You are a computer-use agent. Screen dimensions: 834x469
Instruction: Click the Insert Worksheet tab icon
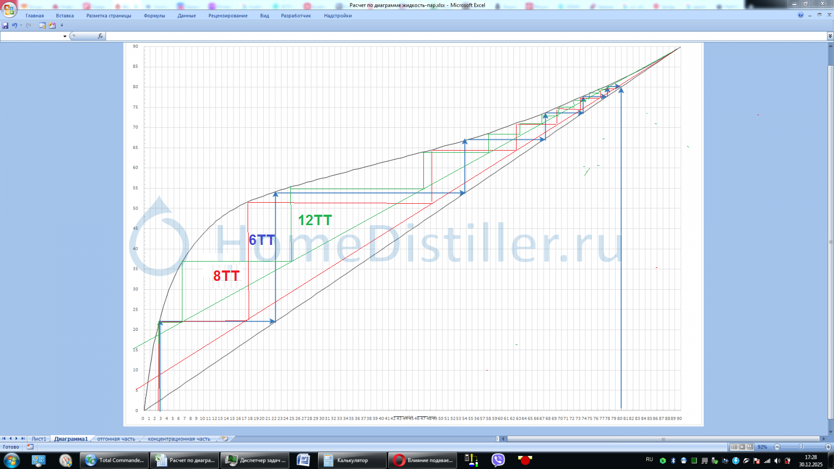pos(225,439)
